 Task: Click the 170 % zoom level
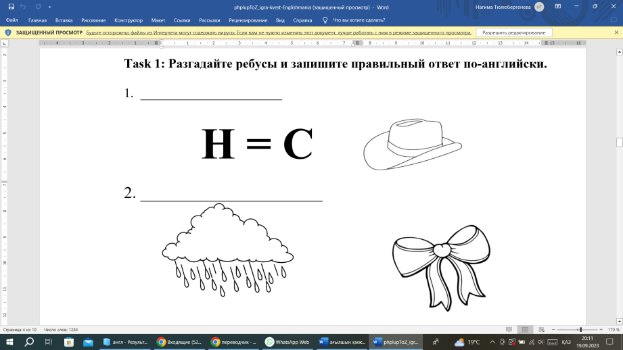click(614, 330)
